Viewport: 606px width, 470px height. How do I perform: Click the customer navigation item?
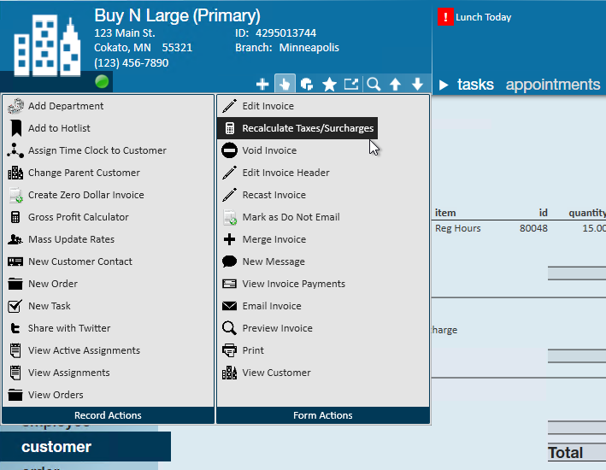pos(85,446)
